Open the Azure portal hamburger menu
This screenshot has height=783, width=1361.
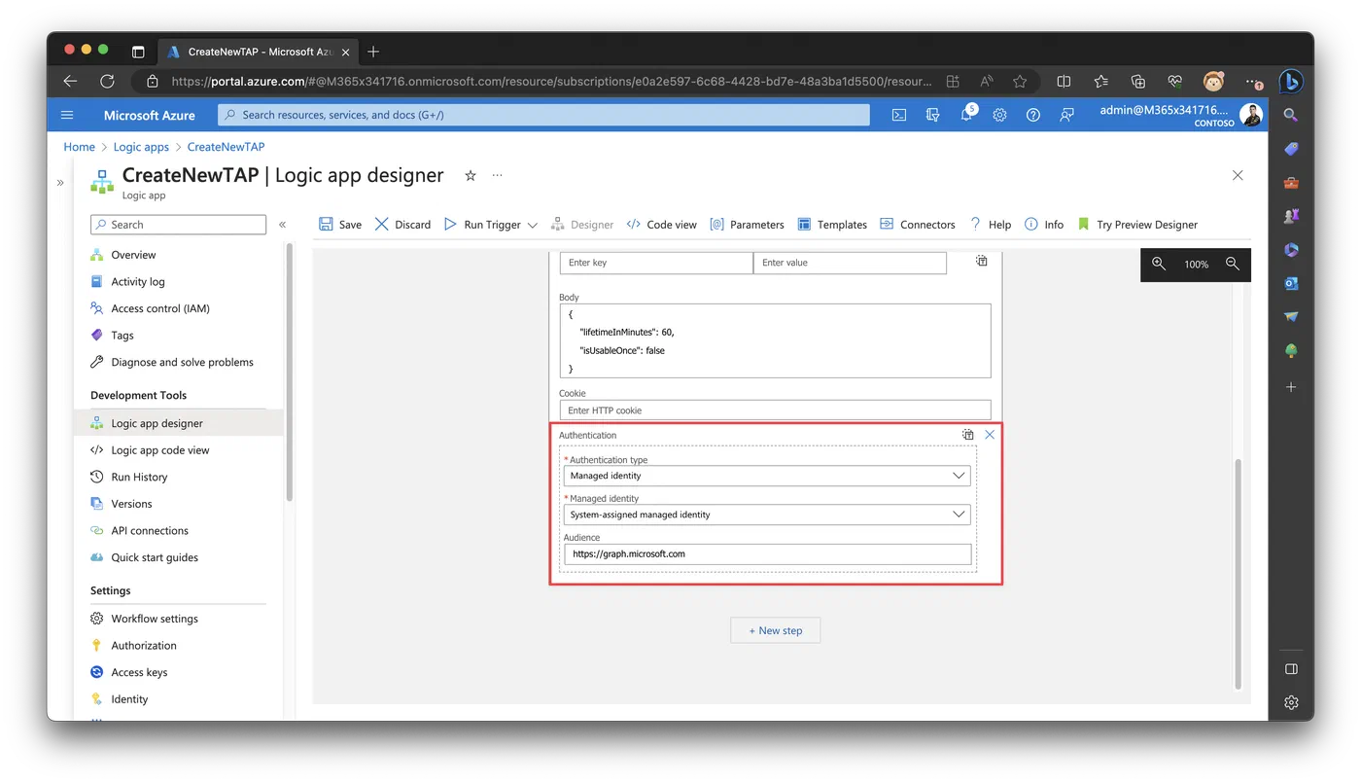pos(67,115)
